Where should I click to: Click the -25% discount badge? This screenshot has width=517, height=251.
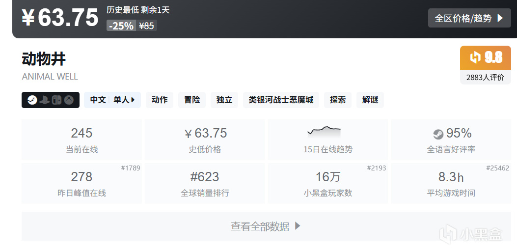pos(121,26)
